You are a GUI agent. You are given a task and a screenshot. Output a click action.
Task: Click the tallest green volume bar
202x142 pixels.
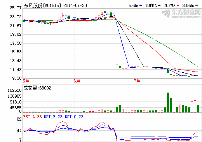coord(168,102)
